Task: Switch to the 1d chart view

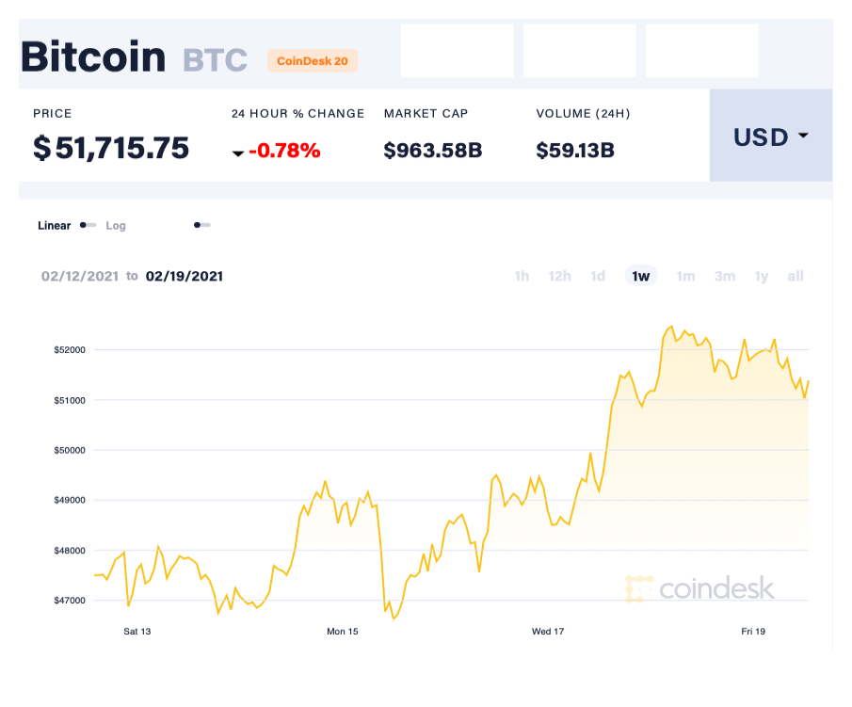Action: [597, 276]
